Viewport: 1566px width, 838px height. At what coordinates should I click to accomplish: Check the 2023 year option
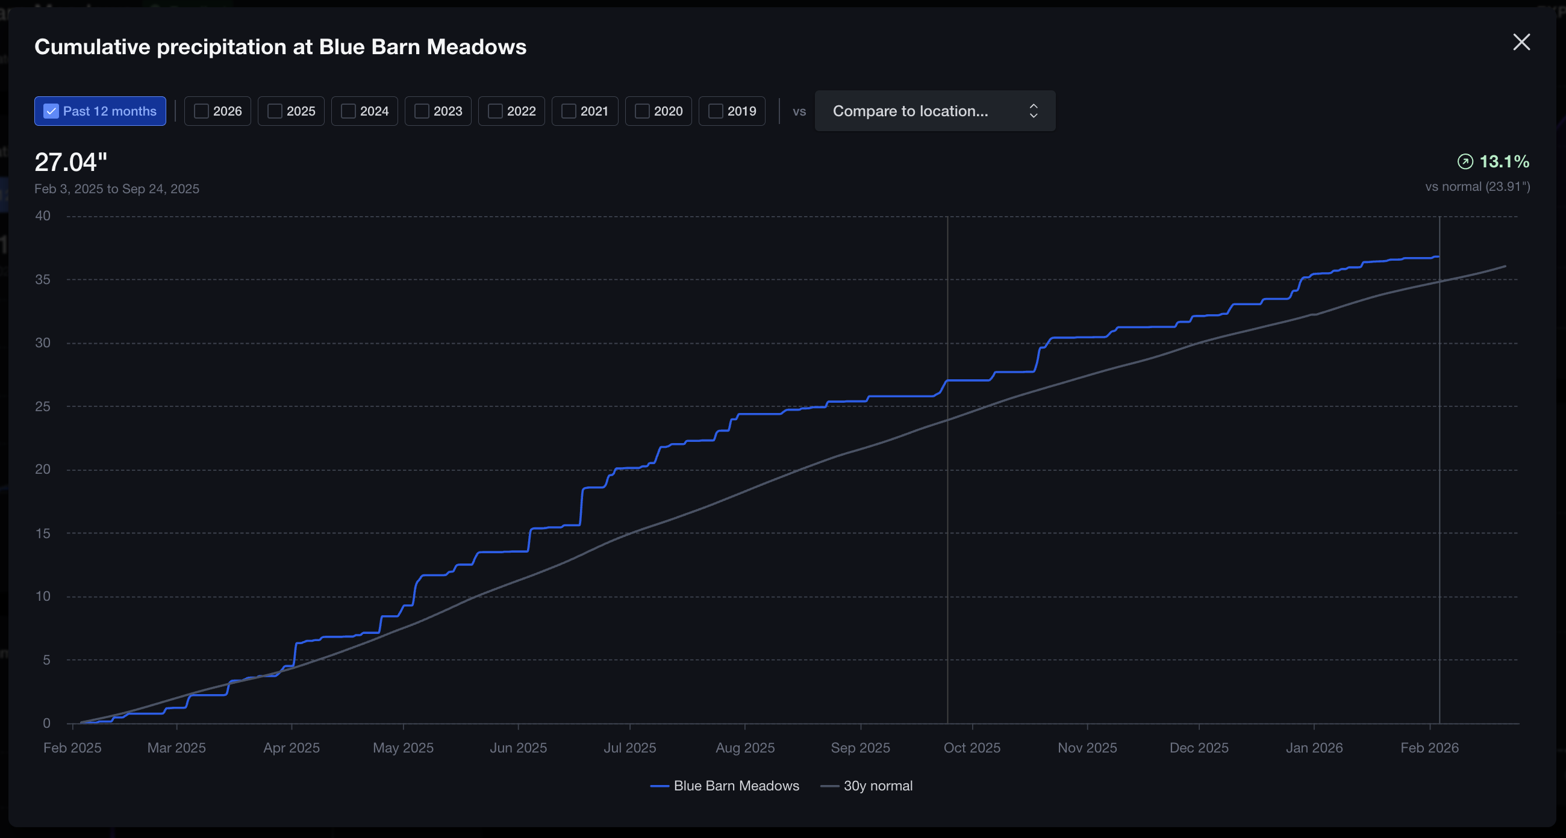[422, 111]
